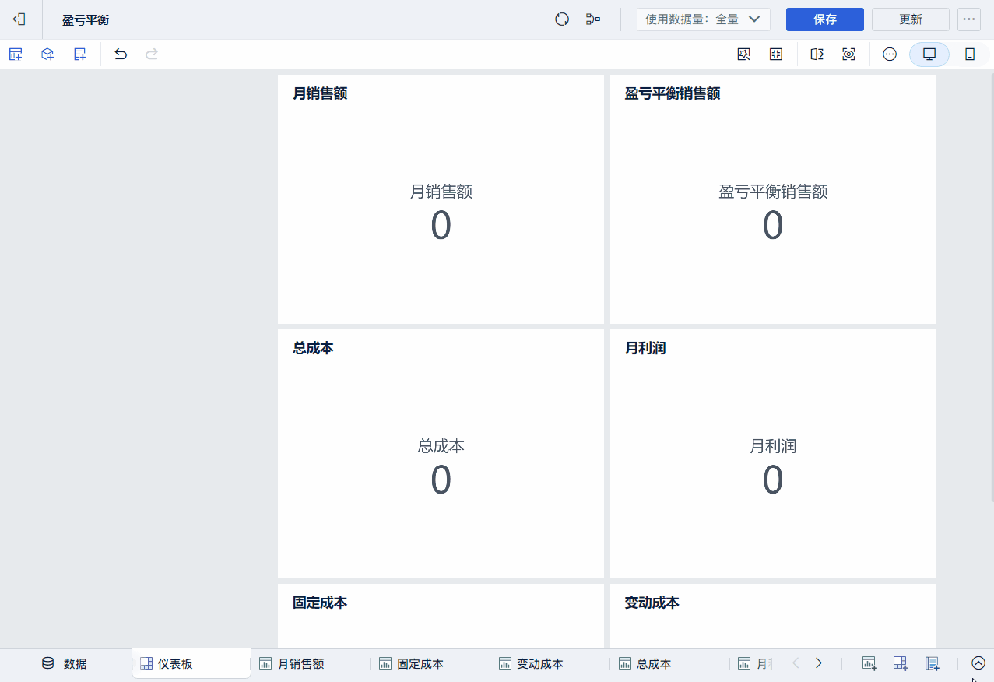Click the add report page icon at bottom
Image resolution: width=994 pixels, height=682 pixels.
[x=932, y=663]
